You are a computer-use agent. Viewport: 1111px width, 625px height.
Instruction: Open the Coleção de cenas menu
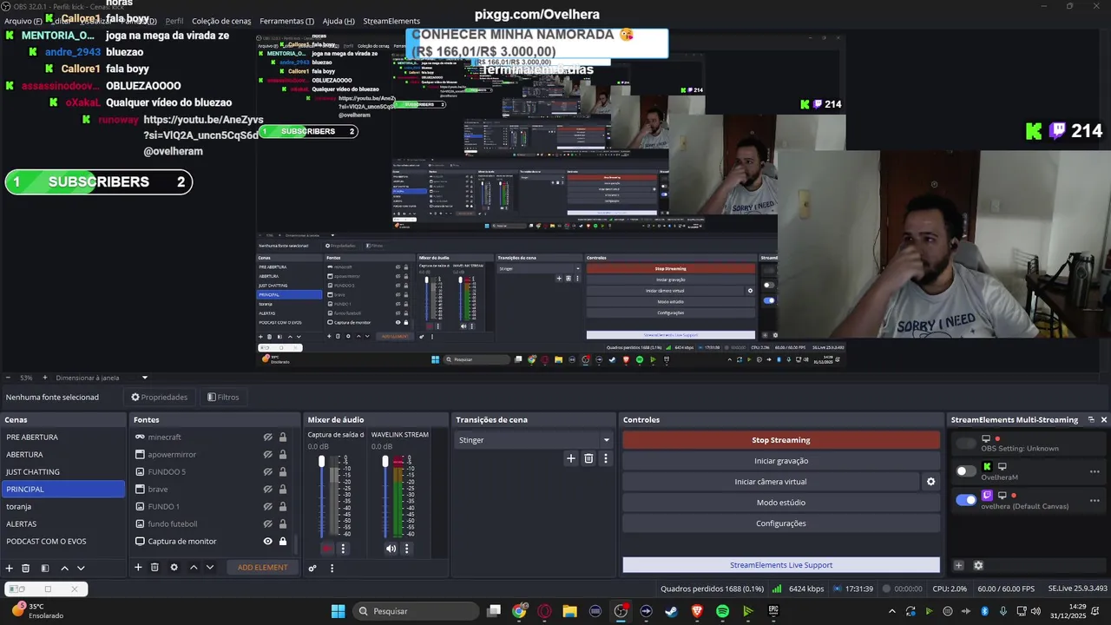[x=221, y=21]
